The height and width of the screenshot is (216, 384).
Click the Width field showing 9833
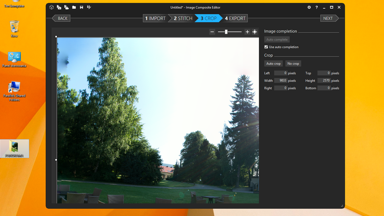pyautogui.click(x=281, y=81)
